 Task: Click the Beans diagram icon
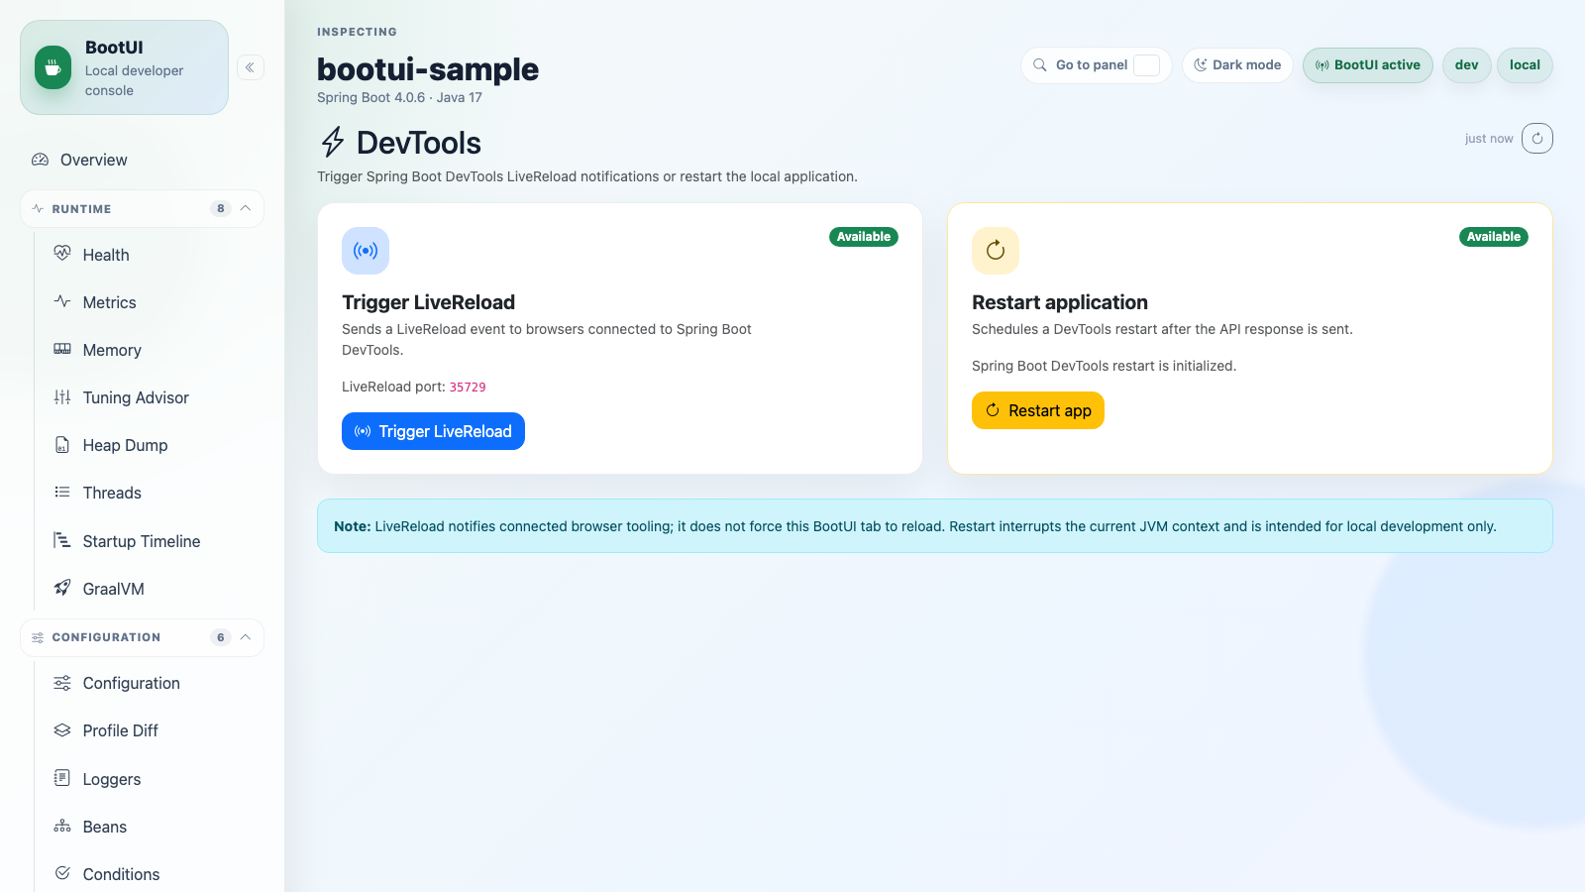pos(62,826)
